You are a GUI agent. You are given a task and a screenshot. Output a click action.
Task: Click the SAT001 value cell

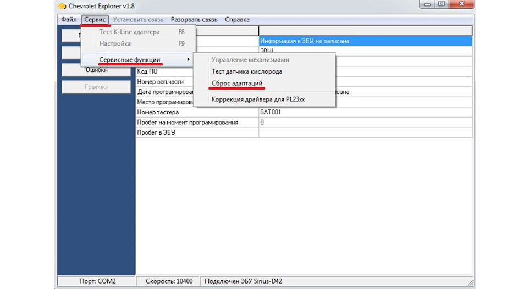pos(365,112)
